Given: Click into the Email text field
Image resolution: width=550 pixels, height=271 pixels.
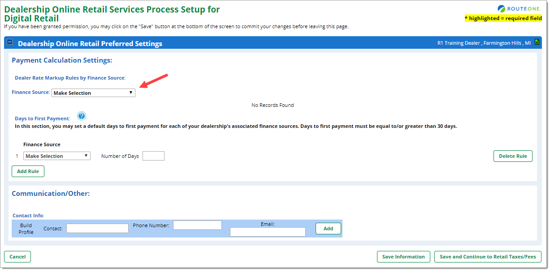Looking at the screenshot, I should click(268, 232).
